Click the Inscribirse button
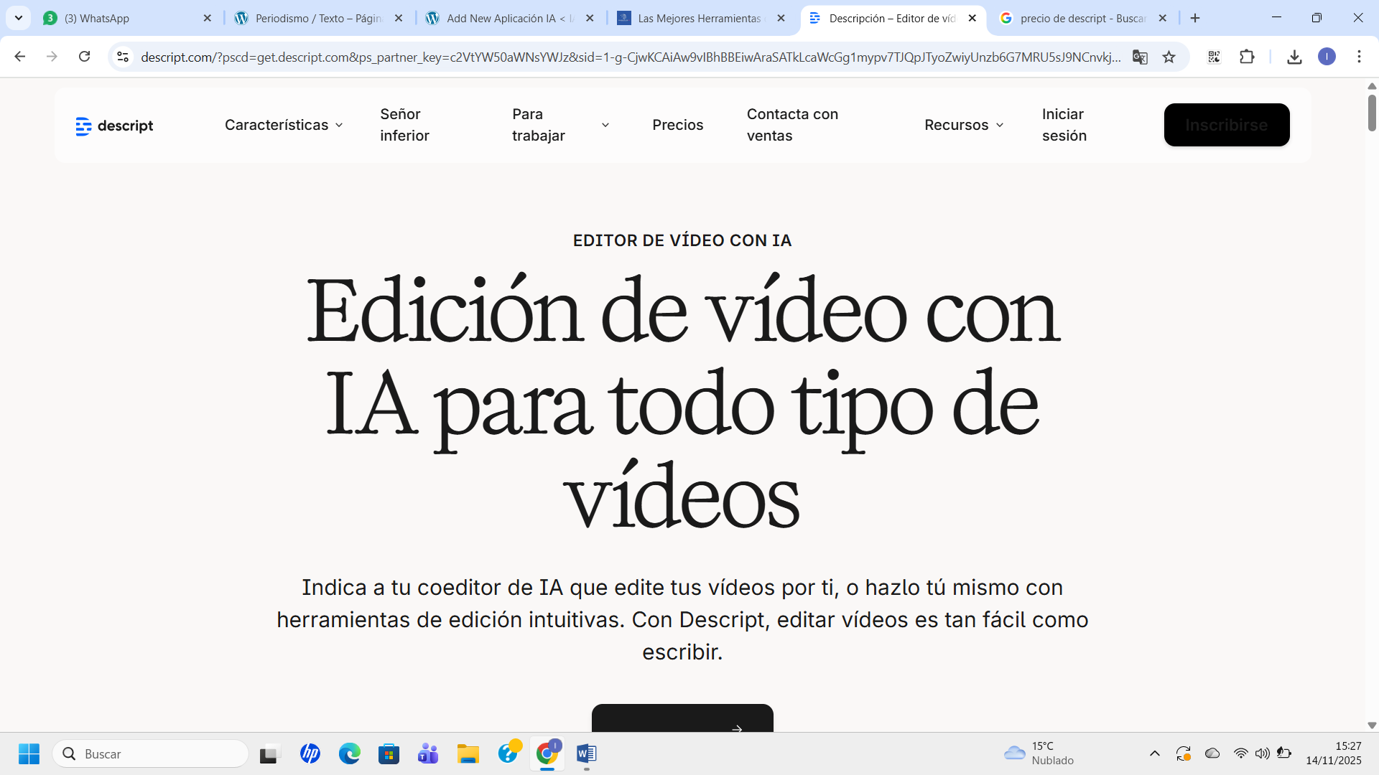Screen dimensions: 1379x775 point(1226,125)
